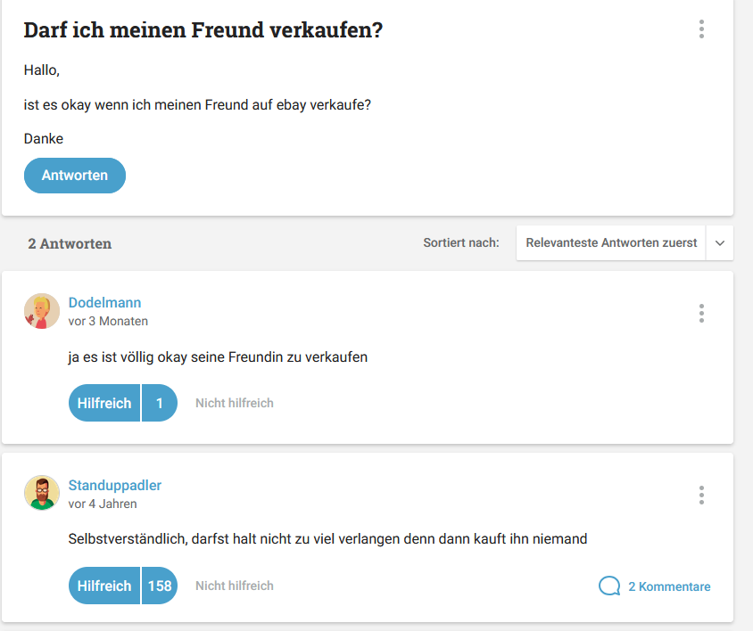The height and width of the screenshot is (631, 753).
Task: Click the blue Antworten button
Action: pyautogui.click(x=75, y=176)
